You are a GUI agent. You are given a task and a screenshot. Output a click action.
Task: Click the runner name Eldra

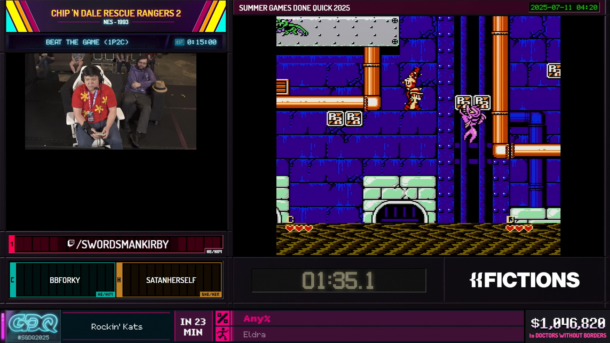tap(254, 334)
